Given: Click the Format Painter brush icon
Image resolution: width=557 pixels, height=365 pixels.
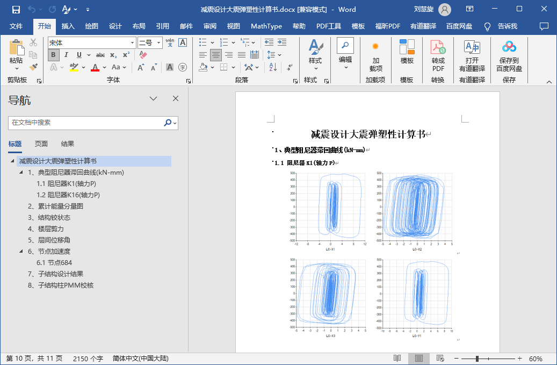Looking at the screenshot, I should pos(33,67).
